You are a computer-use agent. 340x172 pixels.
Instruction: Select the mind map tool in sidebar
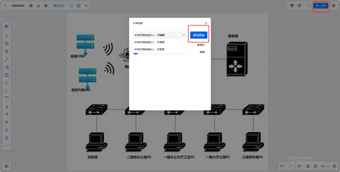click(x=7, y=67)
